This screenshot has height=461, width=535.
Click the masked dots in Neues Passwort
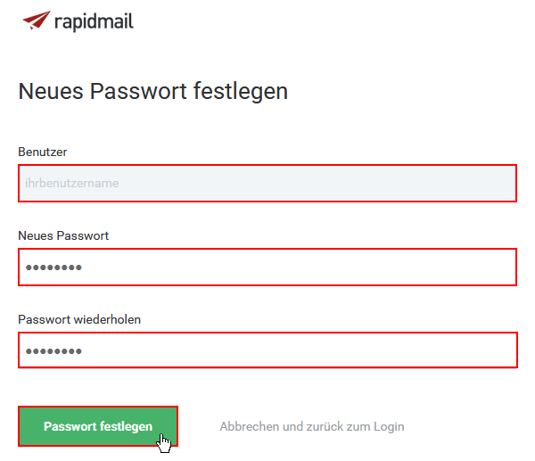click(x=53, y=268)
